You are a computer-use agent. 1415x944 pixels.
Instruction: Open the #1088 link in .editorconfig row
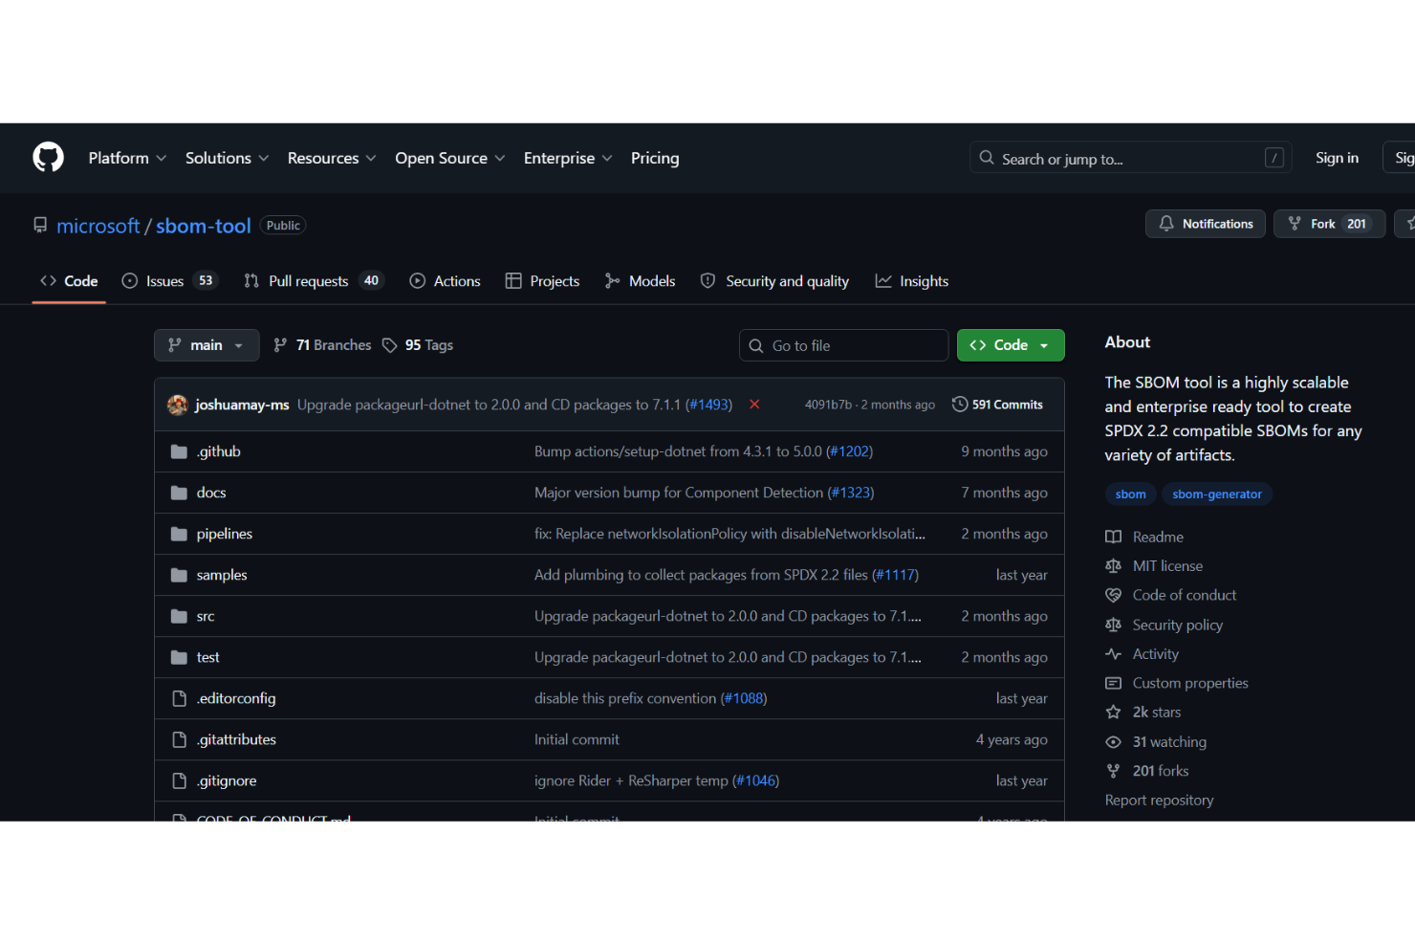(x=744, y=698)
